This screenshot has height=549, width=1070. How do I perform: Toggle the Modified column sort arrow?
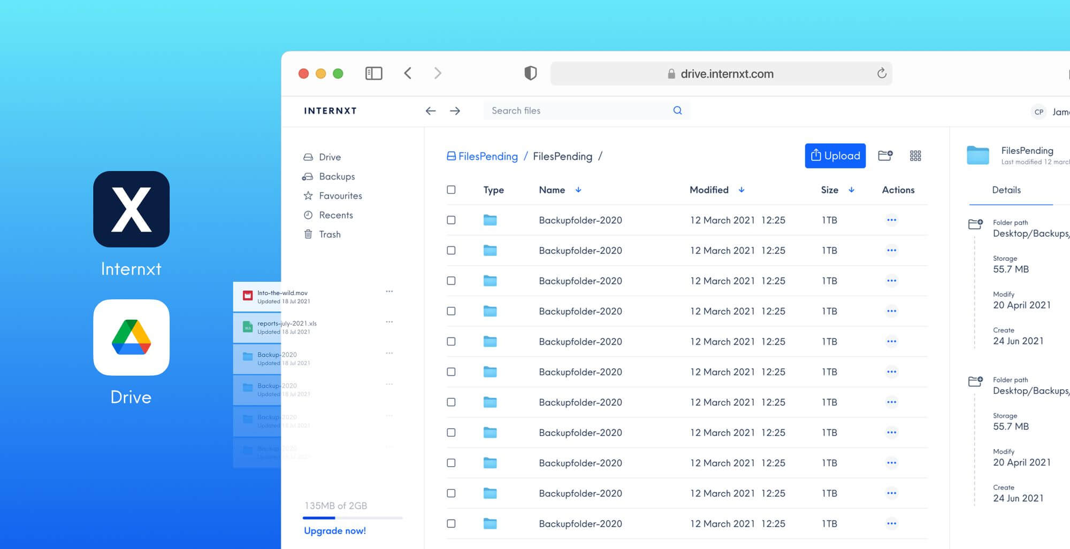(742, 190)
